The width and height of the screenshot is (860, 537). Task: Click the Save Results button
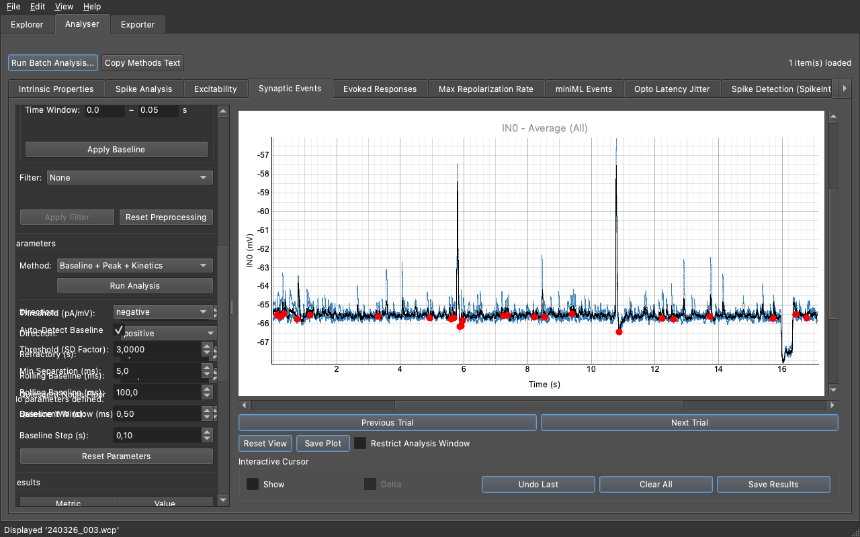pyautogui.click(x=773, y=485)
